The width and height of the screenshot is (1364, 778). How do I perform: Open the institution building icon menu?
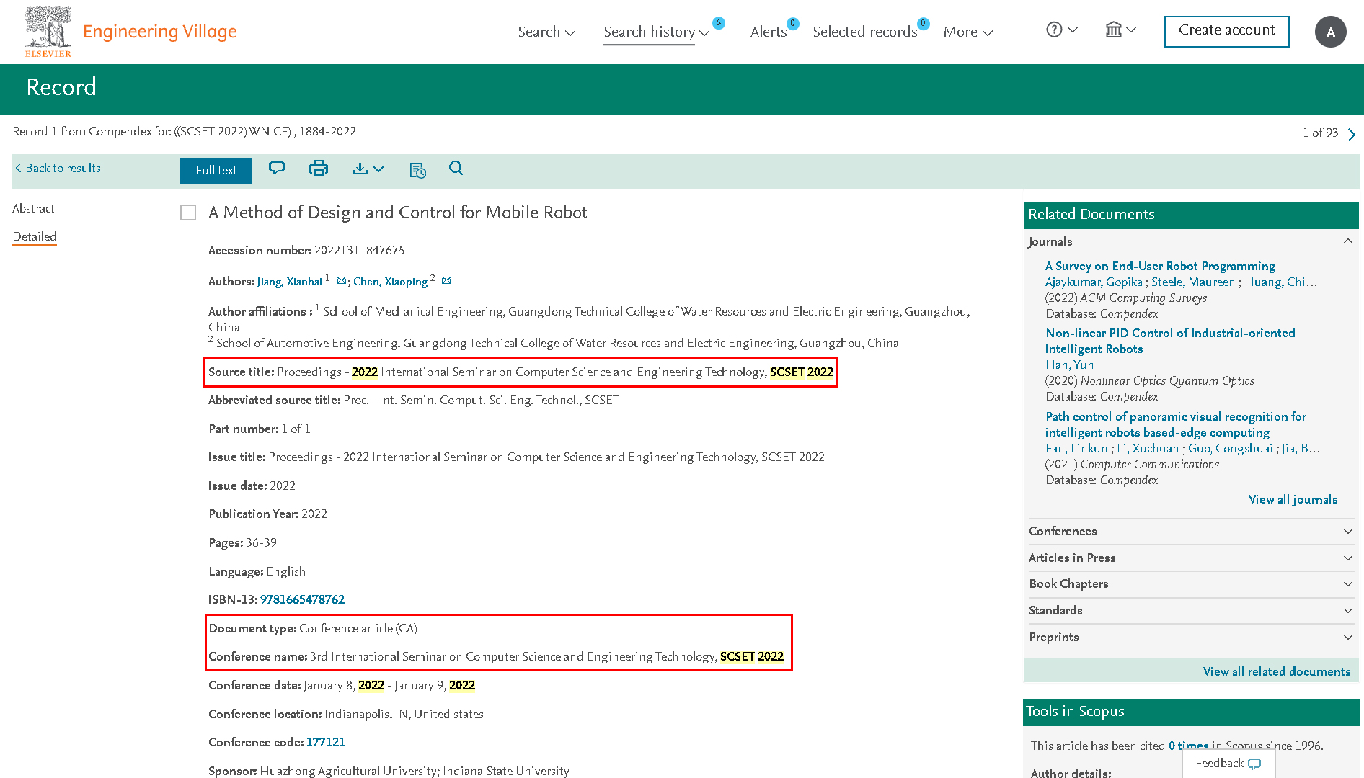coord(1120,30)
